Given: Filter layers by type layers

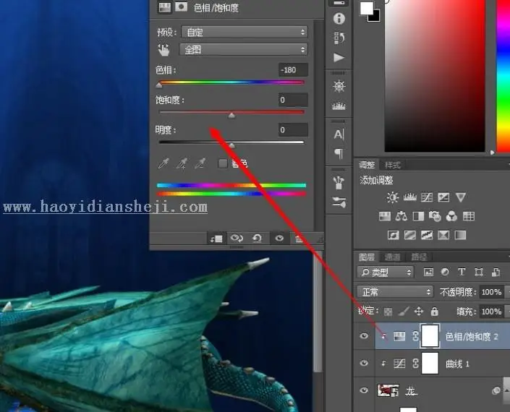Looking at the screenshot, I should click(462, 272).
